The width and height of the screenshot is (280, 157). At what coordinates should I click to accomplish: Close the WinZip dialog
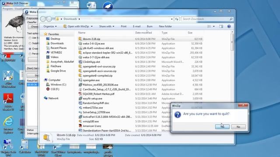click(x=243, y=105)
